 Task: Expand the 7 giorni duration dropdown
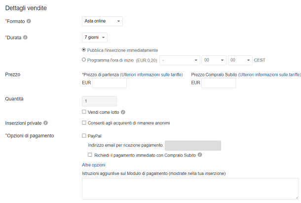[95, 37]
